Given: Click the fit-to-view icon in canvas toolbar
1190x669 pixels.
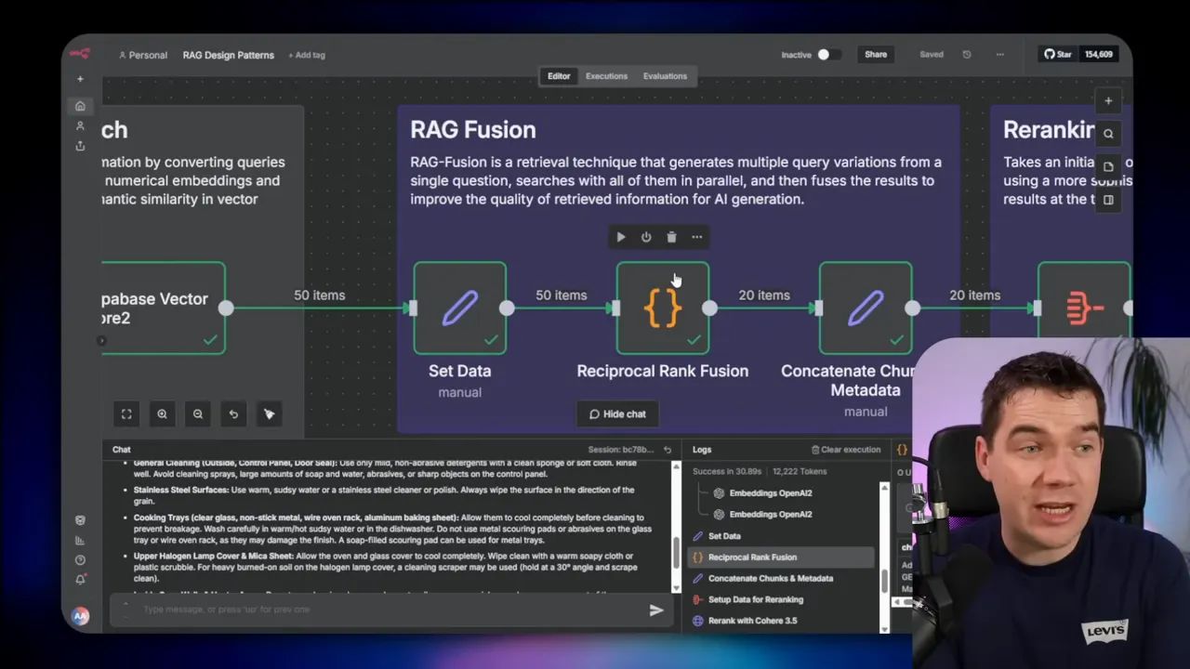Looking at the screenshot, I should pos(126,413).
